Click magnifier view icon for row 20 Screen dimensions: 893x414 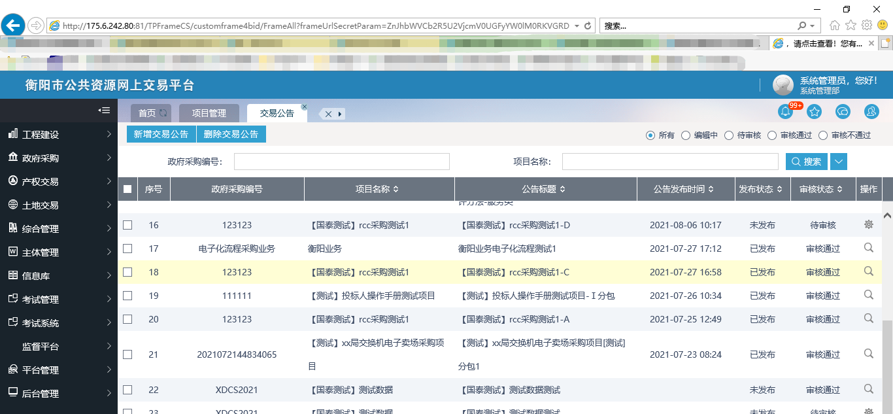click(869, 319)
